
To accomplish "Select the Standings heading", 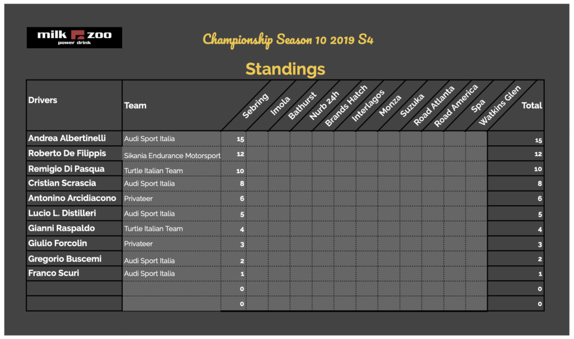I will [285, 69].
